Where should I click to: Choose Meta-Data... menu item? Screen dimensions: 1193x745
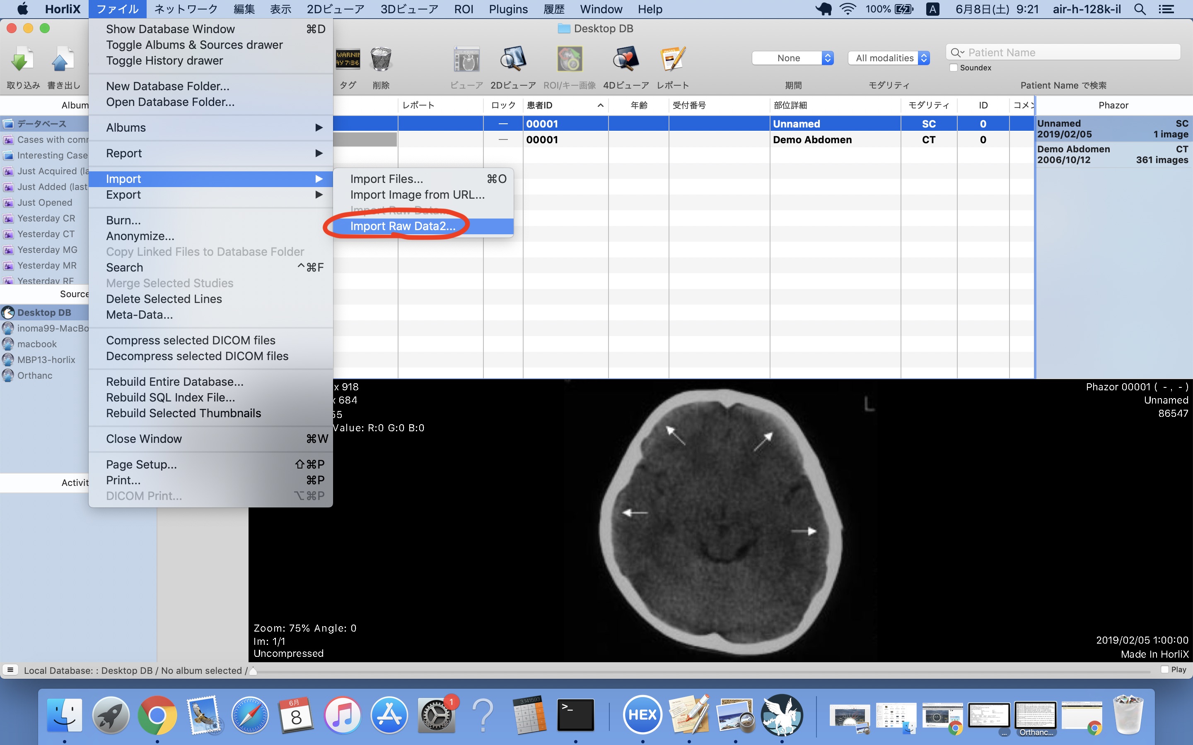click(x=211, y=315)
